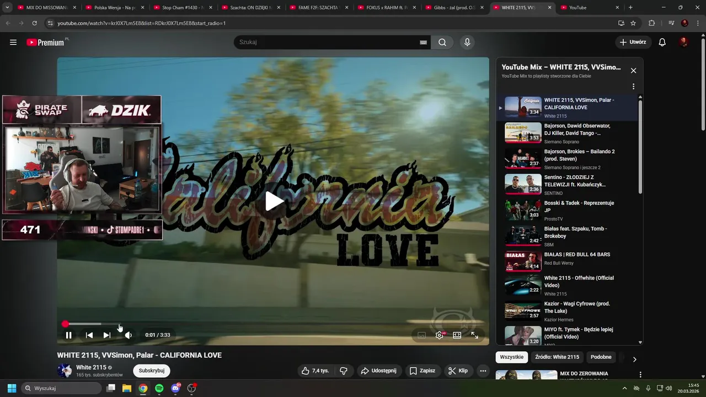Start voice search with microphone icon
The width and height of the screenshot is (706, 397).
467,42
